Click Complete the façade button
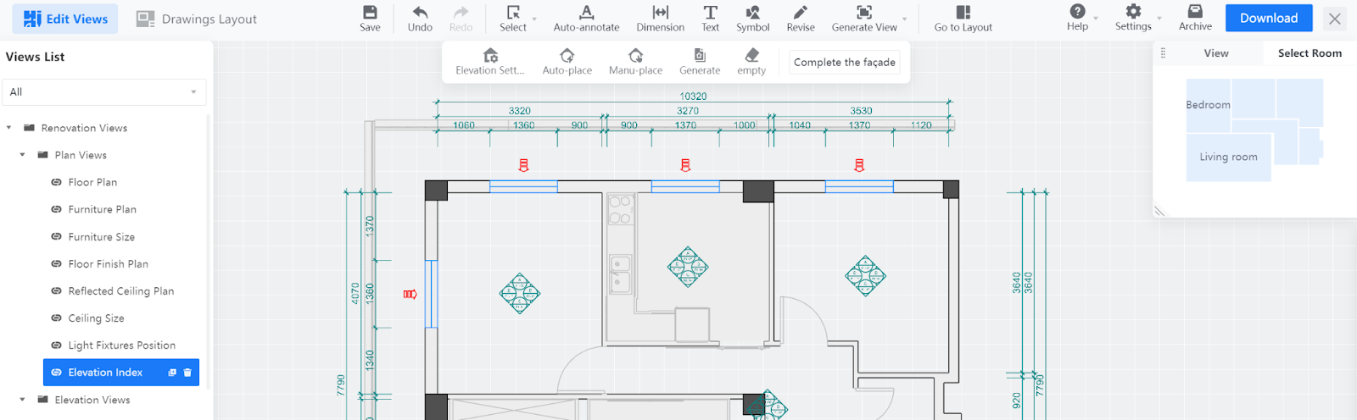Viewport: 1357px width, 420px height. pos(844,63)
